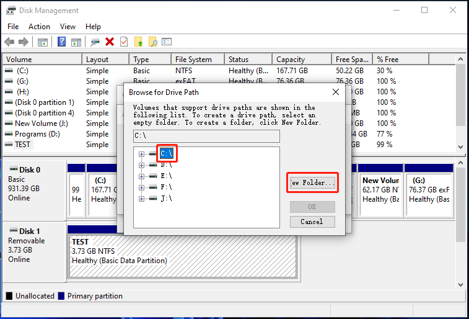
Task: Select E:\ in the folder tree
Action: [166, 176]
